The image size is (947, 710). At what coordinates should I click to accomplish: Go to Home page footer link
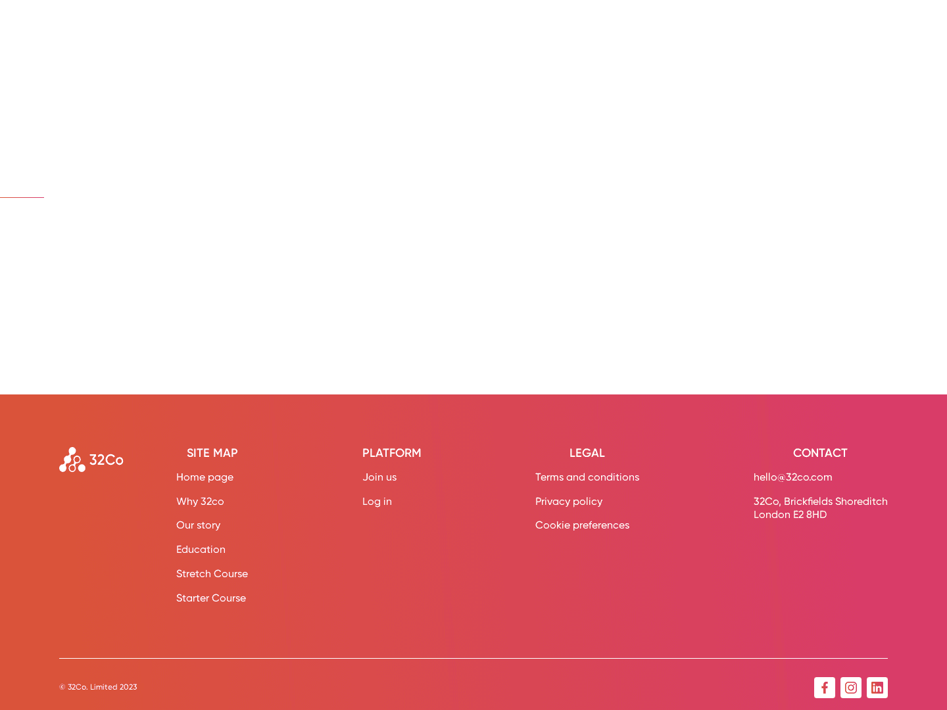(x=205, y=477)
